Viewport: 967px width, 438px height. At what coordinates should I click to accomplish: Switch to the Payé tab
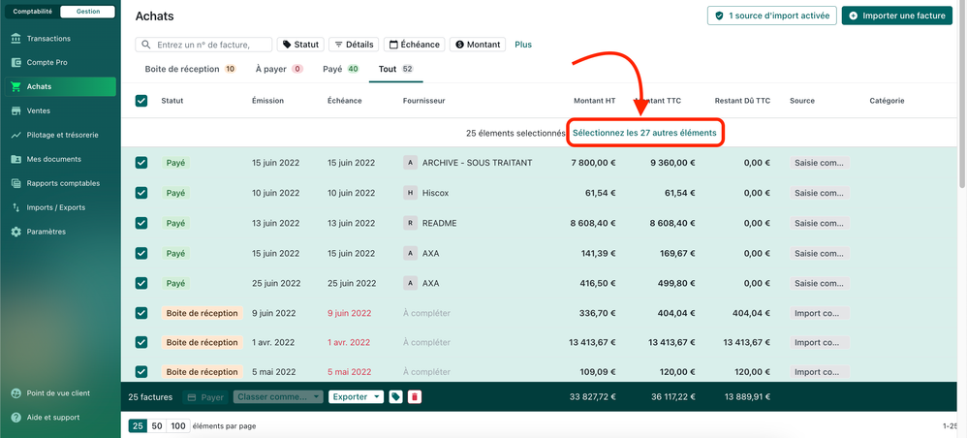click(x=340, y=70)
